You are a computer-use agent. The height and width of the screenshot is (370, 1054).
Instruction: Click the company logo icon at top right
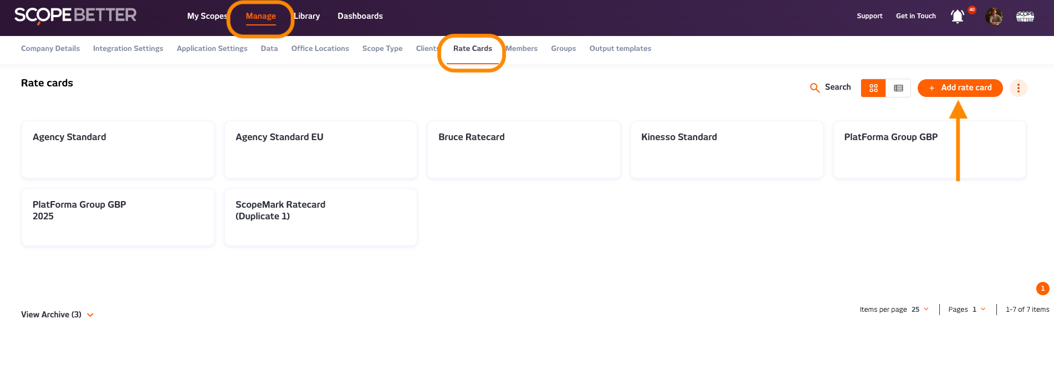coord(1025,17)
